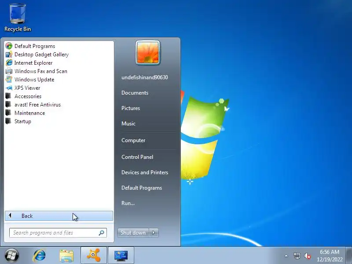Open the Run... dialog
Screen dimensions: 352x264
(128, 203)
